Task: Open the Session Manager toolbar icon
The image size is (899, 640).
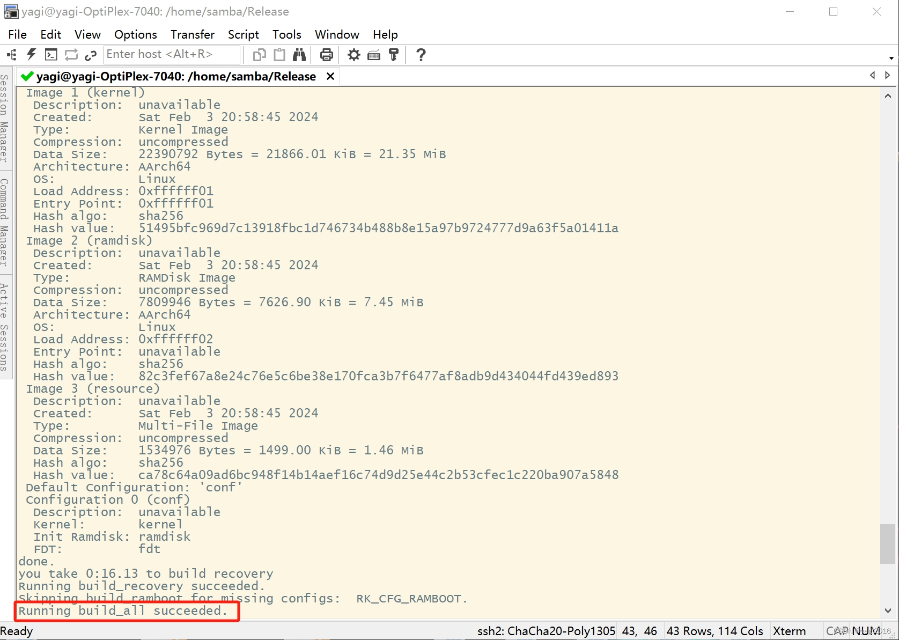Action: [x=12, y=55]
